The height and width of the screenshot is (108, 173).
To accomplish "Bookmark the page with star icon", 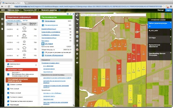I will pos(163,6).
